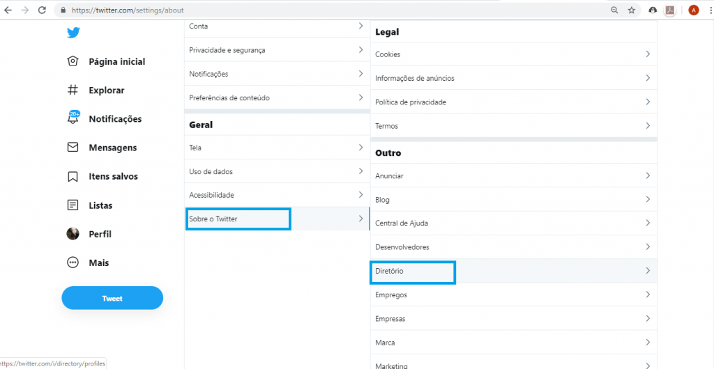Open the Termos link
The height and width of the screenshot is (369, 714).
coord(514,125)
